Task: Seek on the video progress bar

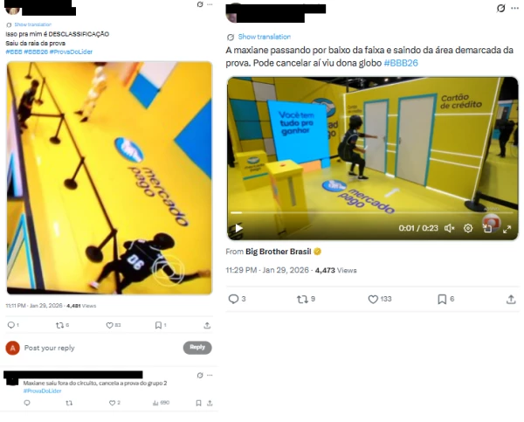Action: [371, 212]
